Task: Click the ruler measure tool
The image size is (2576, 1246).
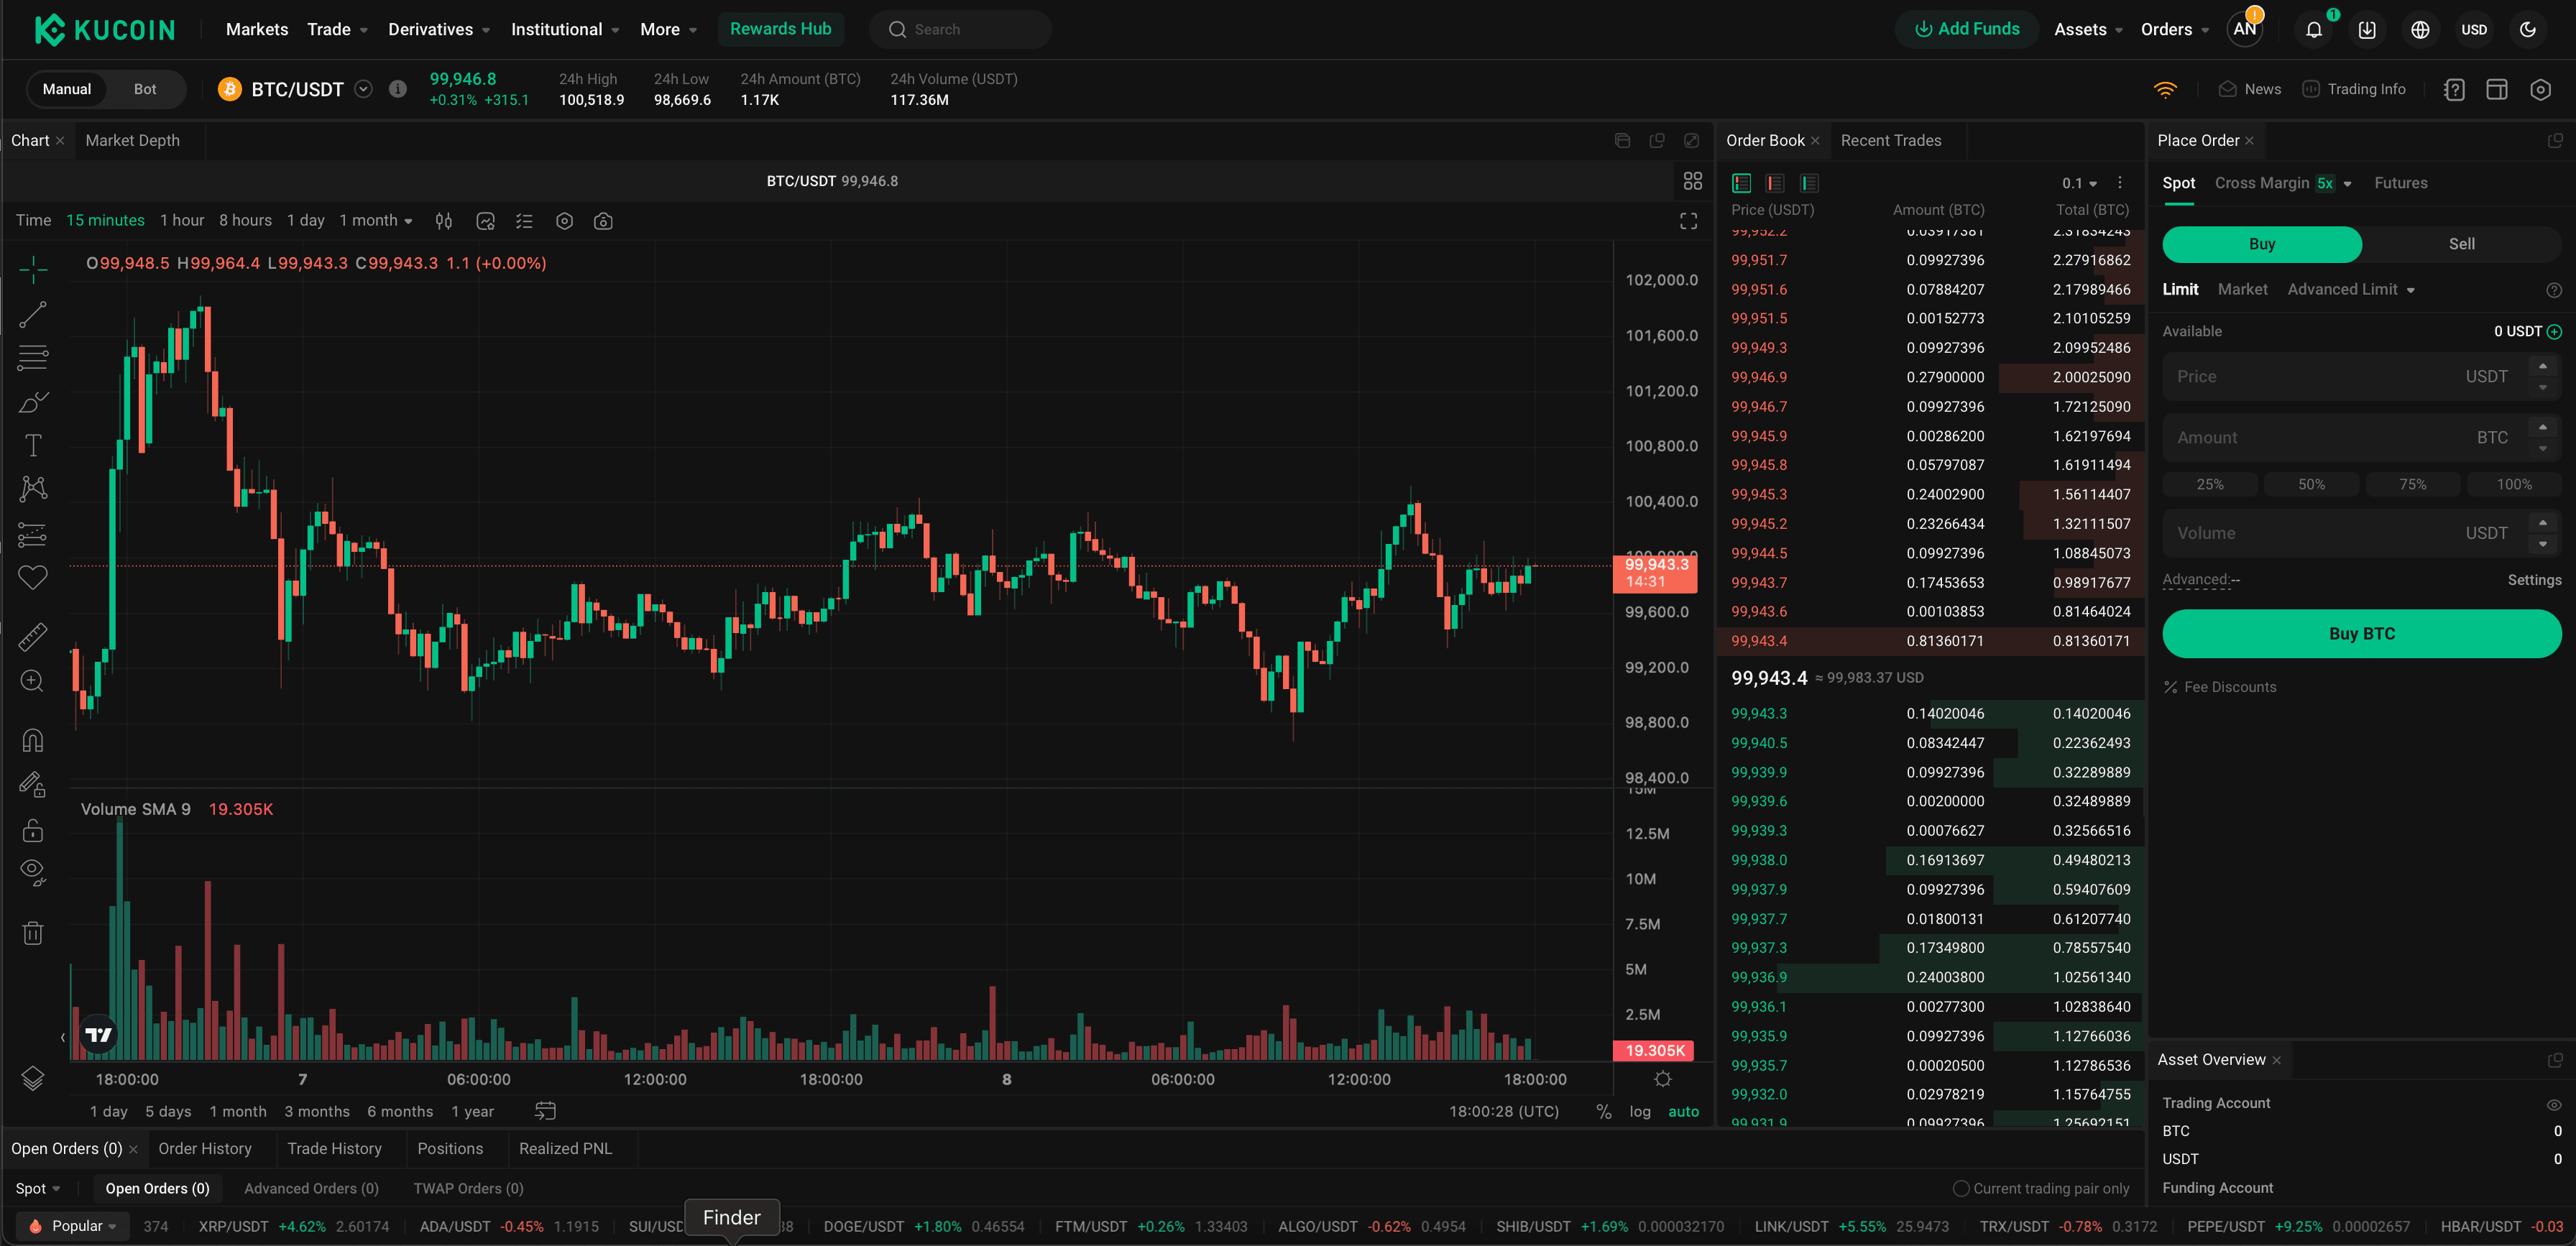Action: pos(33,636)
